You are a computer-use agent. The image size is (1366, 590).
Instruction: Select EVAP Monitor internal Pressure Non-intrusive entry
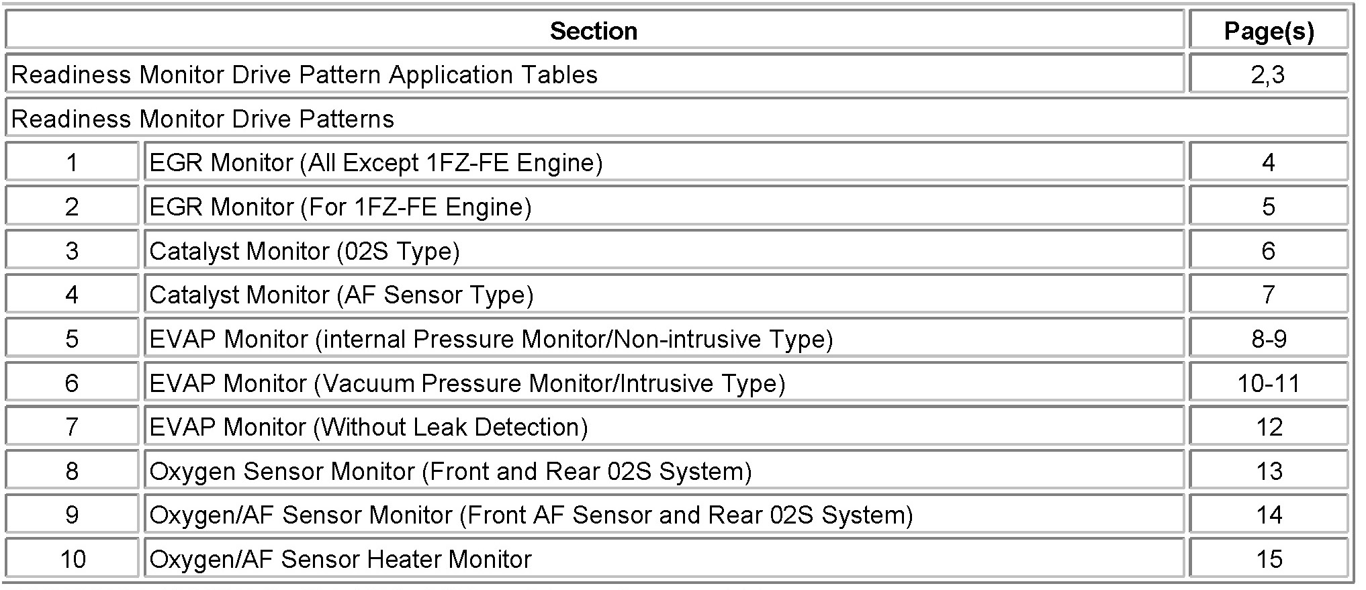[490, 339]
